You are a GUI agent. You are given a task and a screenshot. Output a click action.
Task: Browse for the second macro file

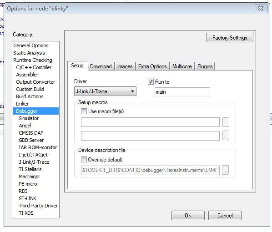[x=226, y=136]
